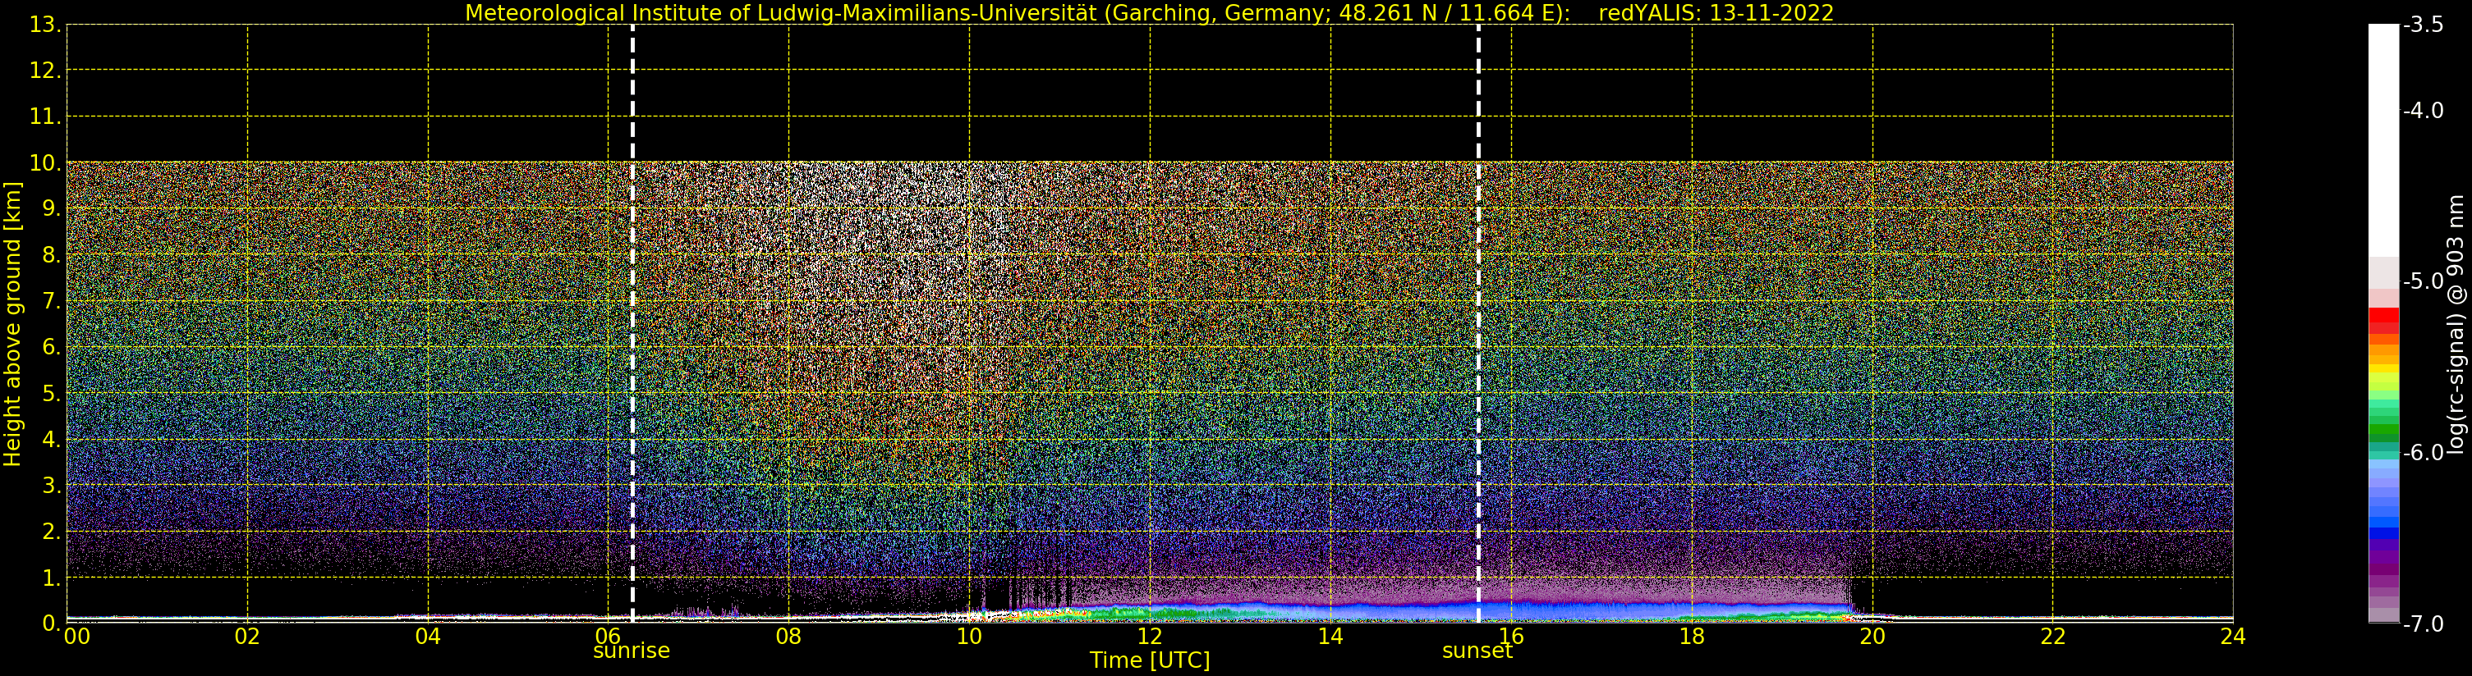Click the x-axis tick label '14'
Image resolution: width=2472 pixels, height=676 pixels.
click(x=1330, y=637)
